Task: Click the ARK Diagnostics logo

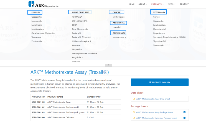Action: point(44,4)
